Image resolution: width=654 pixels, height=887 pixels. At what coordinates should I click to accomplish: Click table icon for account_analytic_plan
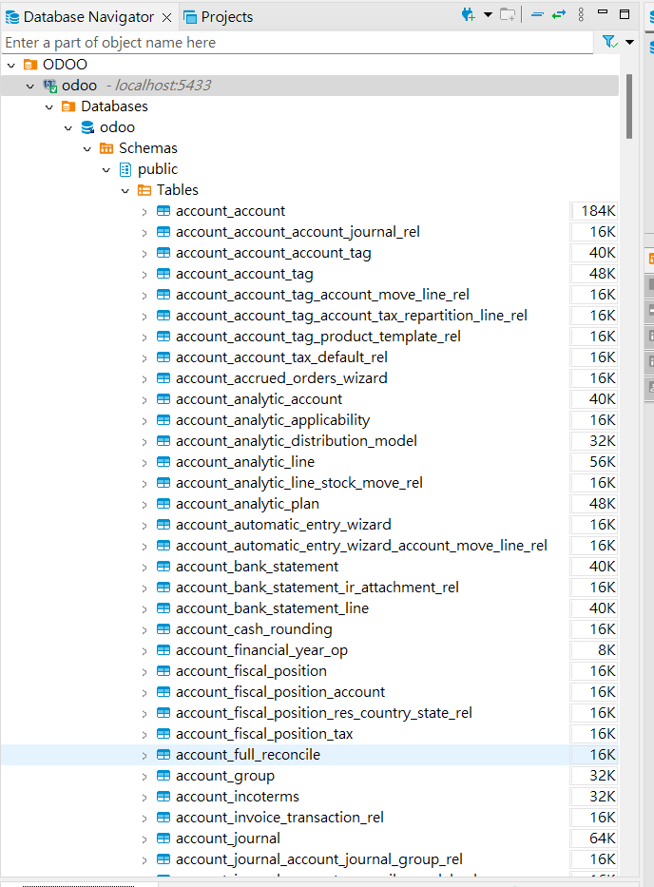163,504
